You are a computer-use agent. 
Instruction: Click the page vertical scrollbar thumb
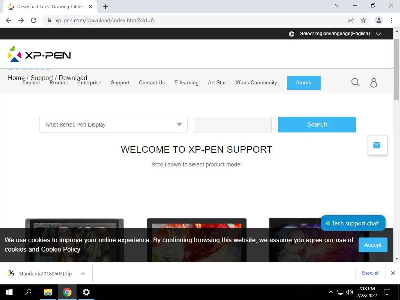click(x=396, y=70)
